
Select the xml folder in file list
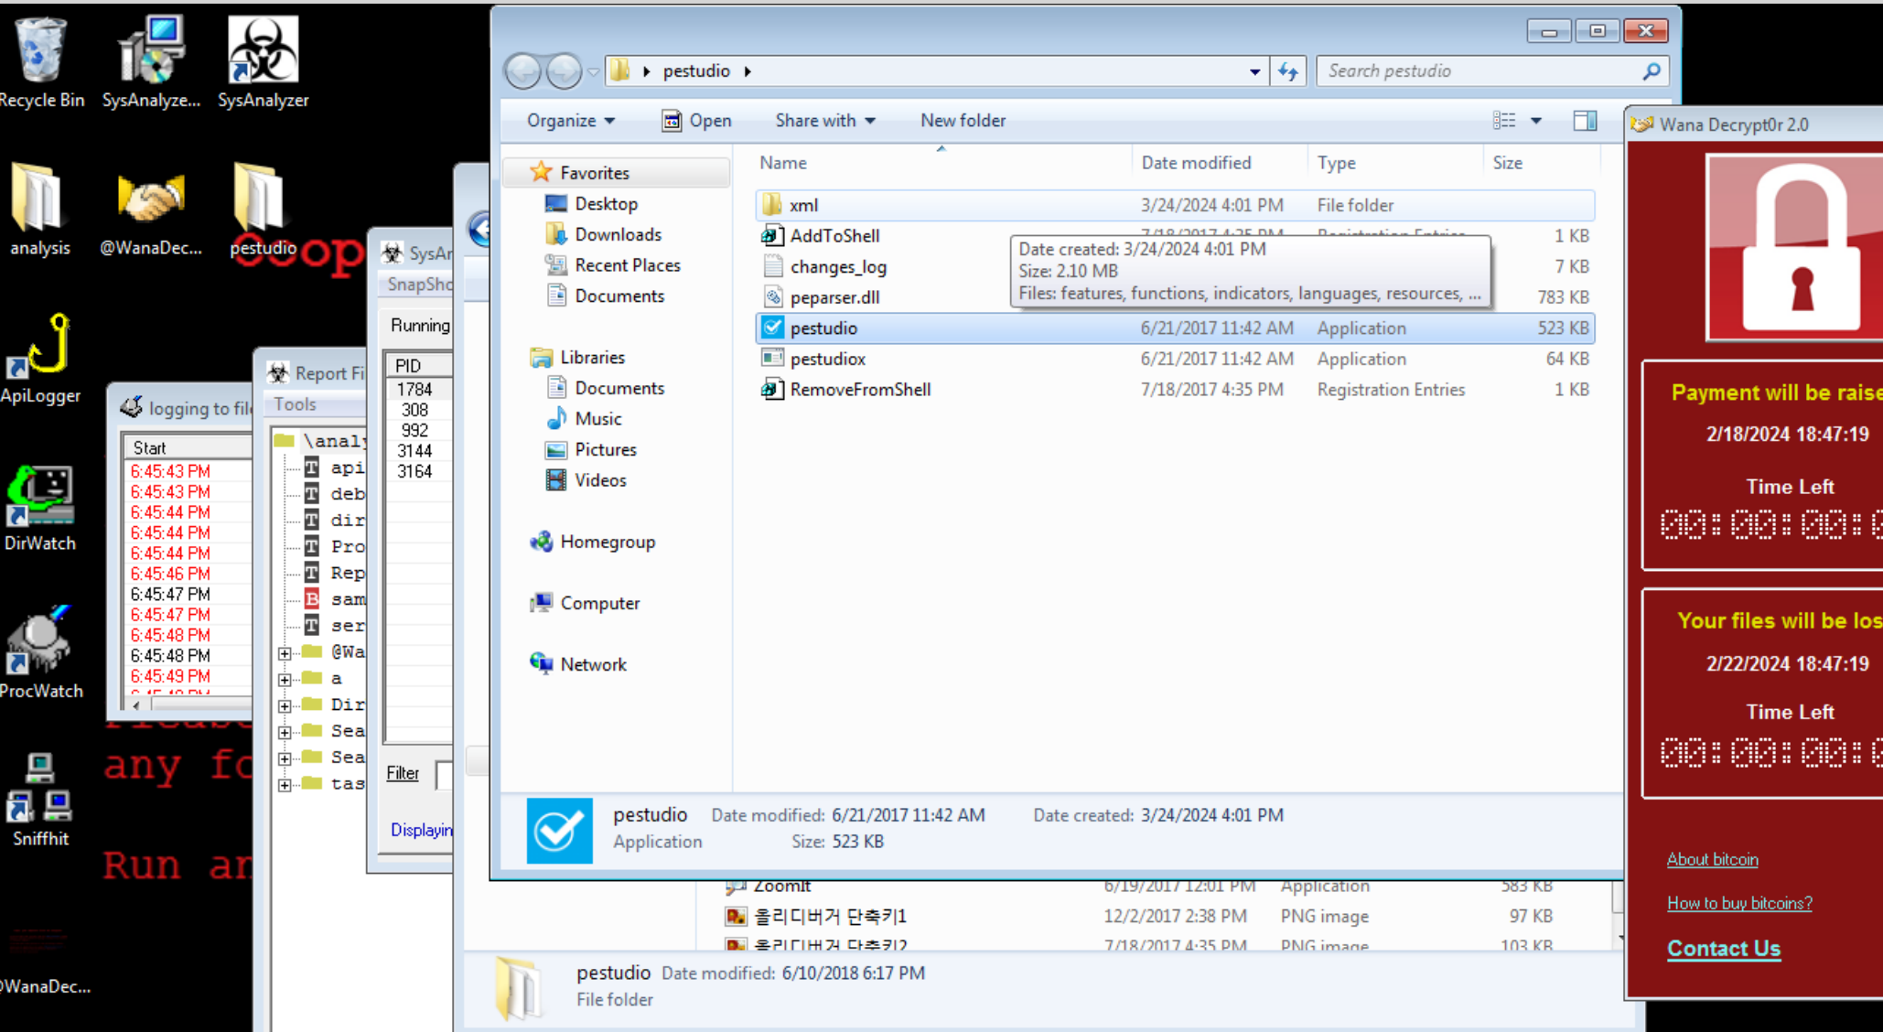click(1175, 205)
